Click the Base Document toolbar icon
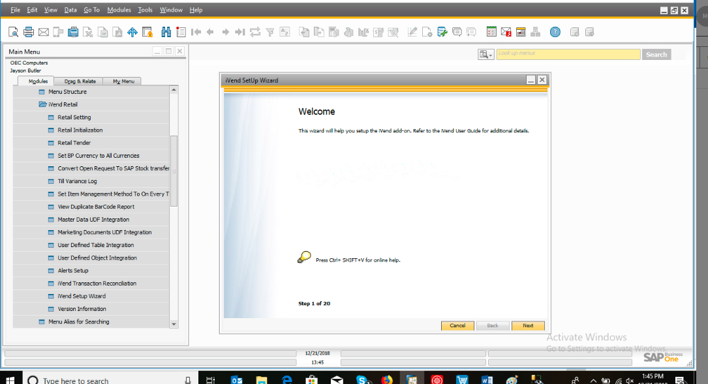 tap(304, 32)
